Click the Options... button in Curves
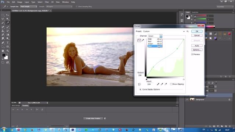This screenshot has height=132, width=235. [x=197, y=50]
